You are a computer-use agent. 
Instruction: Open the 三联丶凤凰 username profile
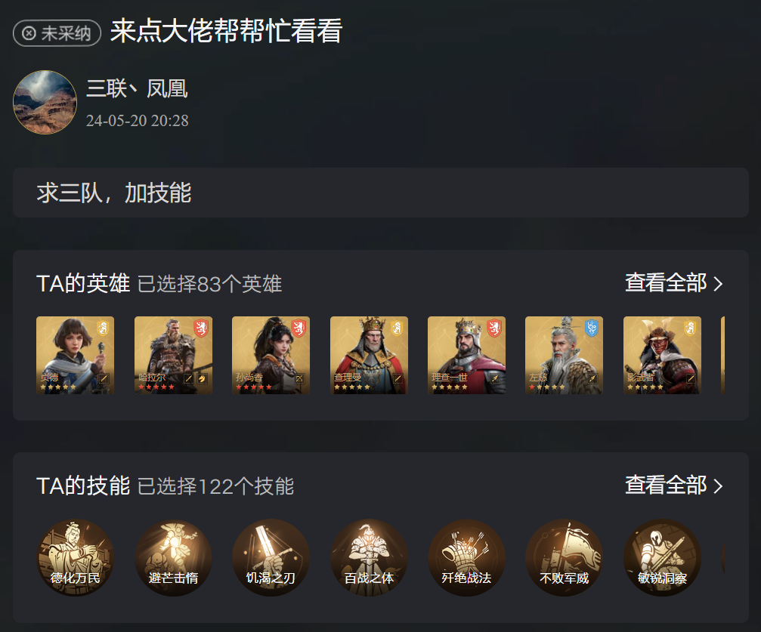(137, 89)
